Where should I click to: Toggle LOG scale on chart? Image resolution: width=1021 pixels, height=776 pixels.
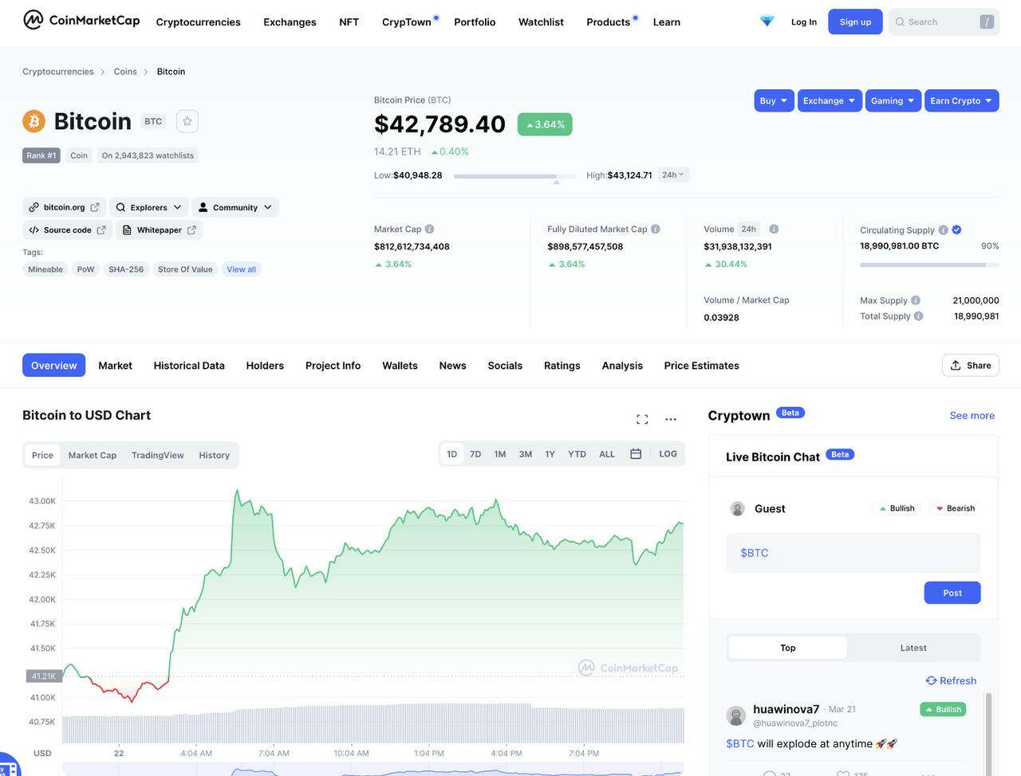pos(668,454)
